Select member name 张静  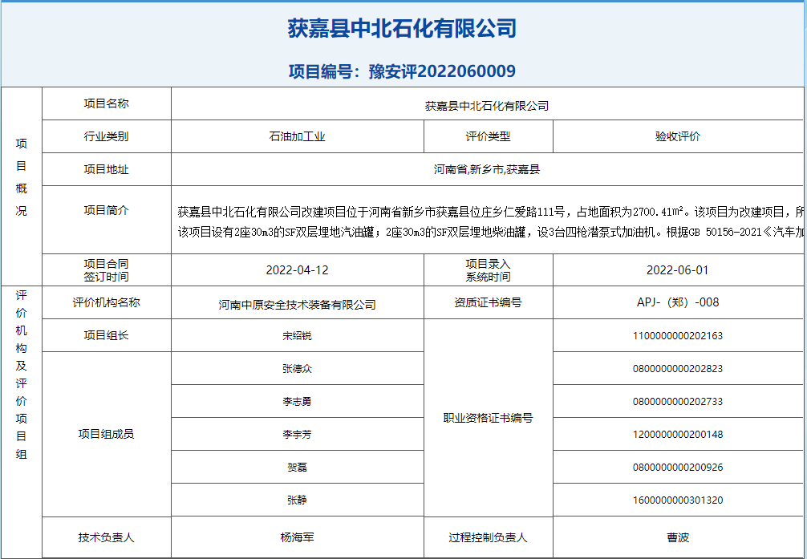[x=297, y=500]
